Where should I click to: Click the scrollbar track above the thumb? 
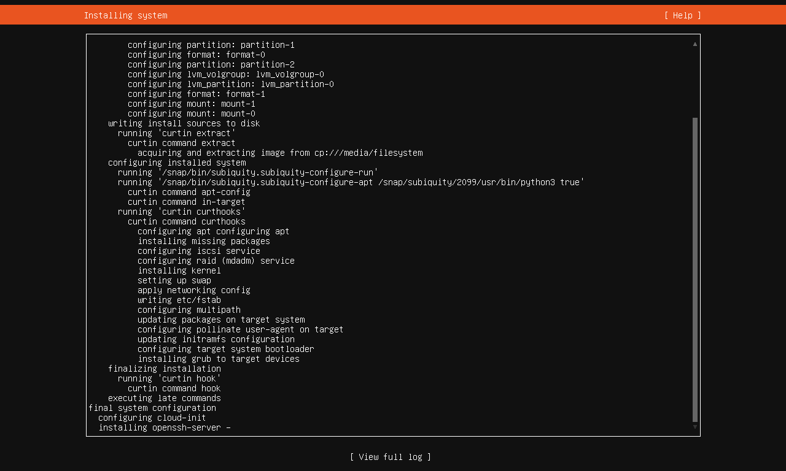click(695, 83)
